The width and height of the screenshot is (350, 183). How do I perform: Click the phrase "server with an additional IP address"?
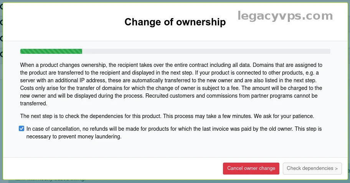[63, 80]
